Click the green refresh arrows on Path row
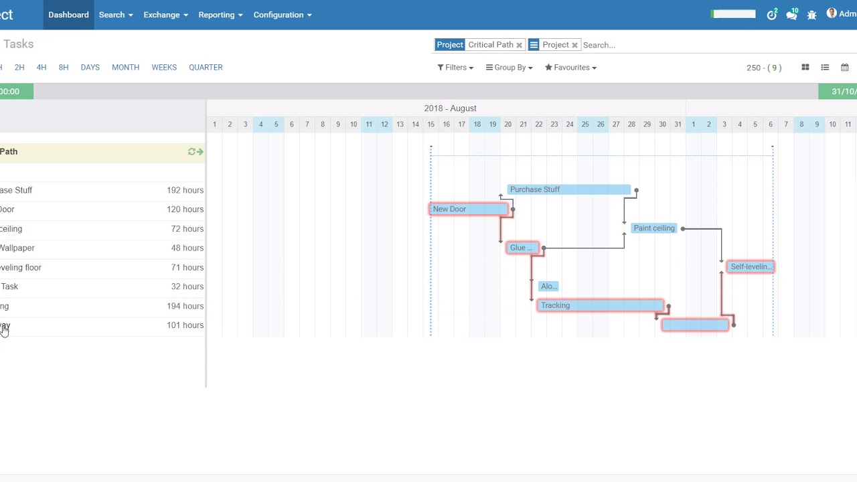This screenshot has width=857, height=482. pyautogui.click(x=191, y=152)
